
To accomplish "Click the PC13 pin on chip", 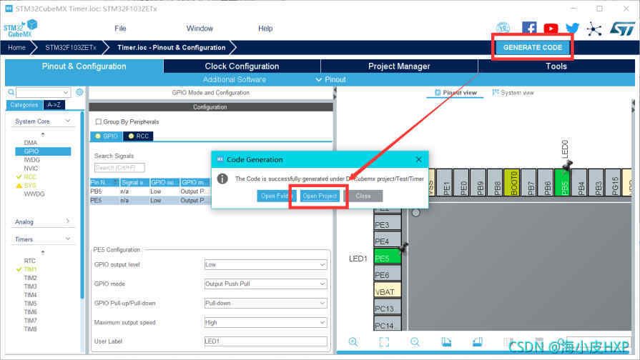I will 388,308.
